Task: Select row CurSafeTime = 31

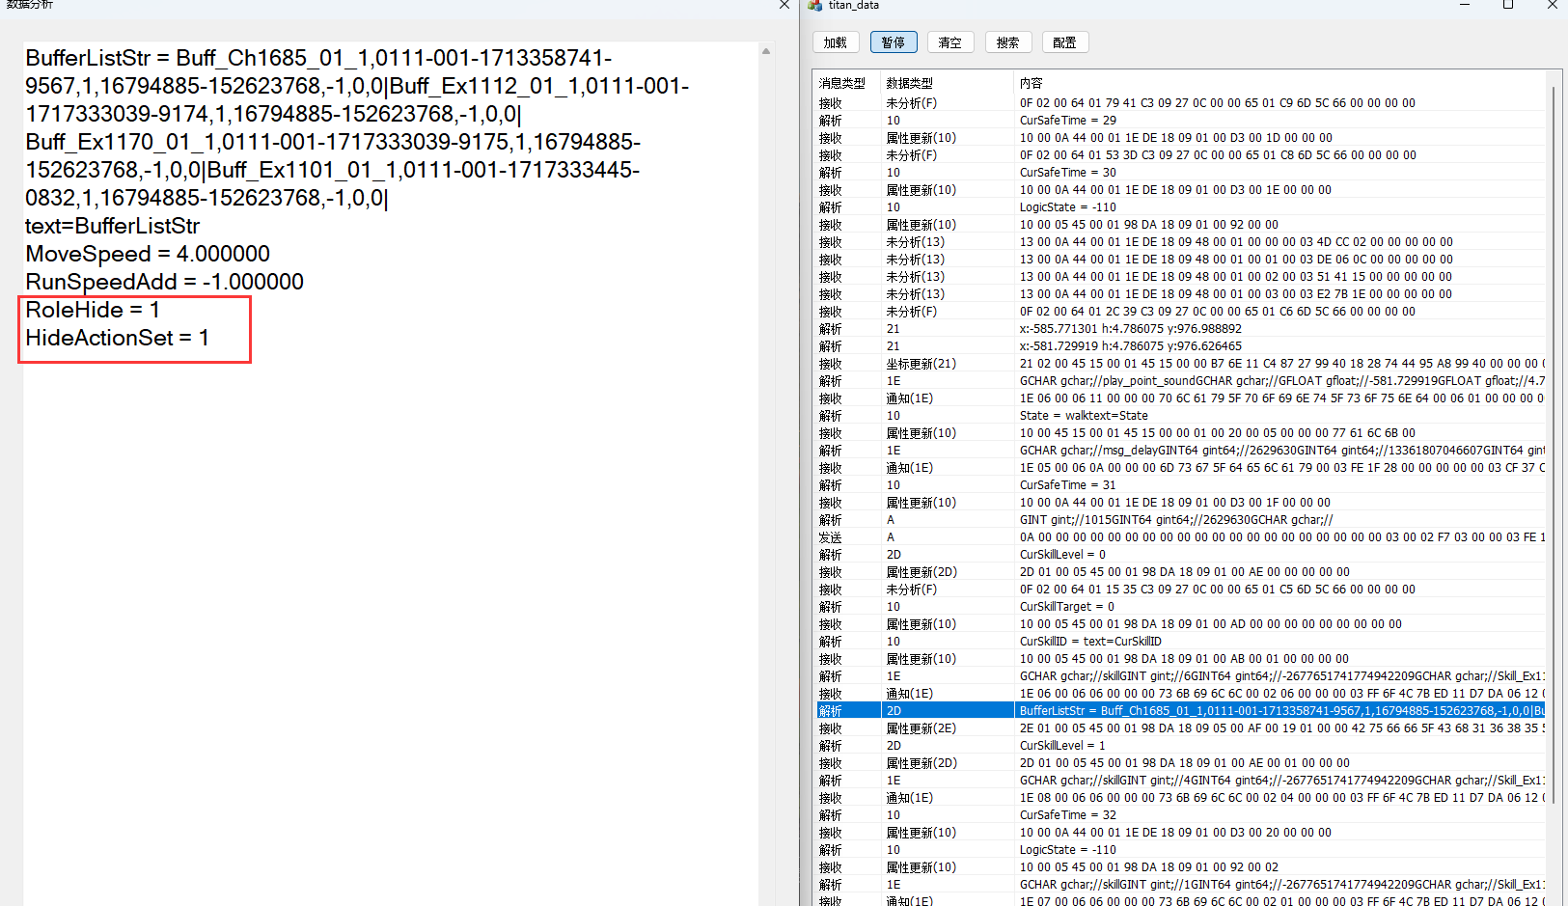Action: coord(1181,485)
